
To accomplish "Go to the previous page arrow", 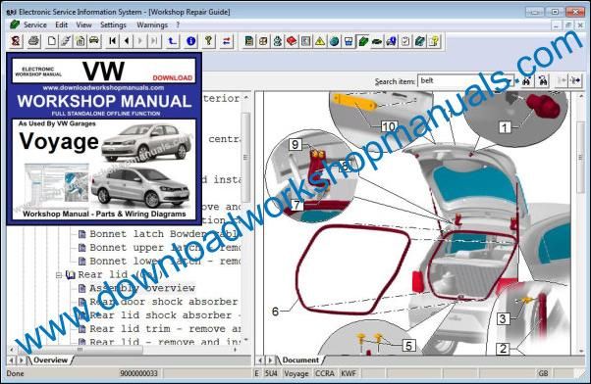I will point(127,40).
